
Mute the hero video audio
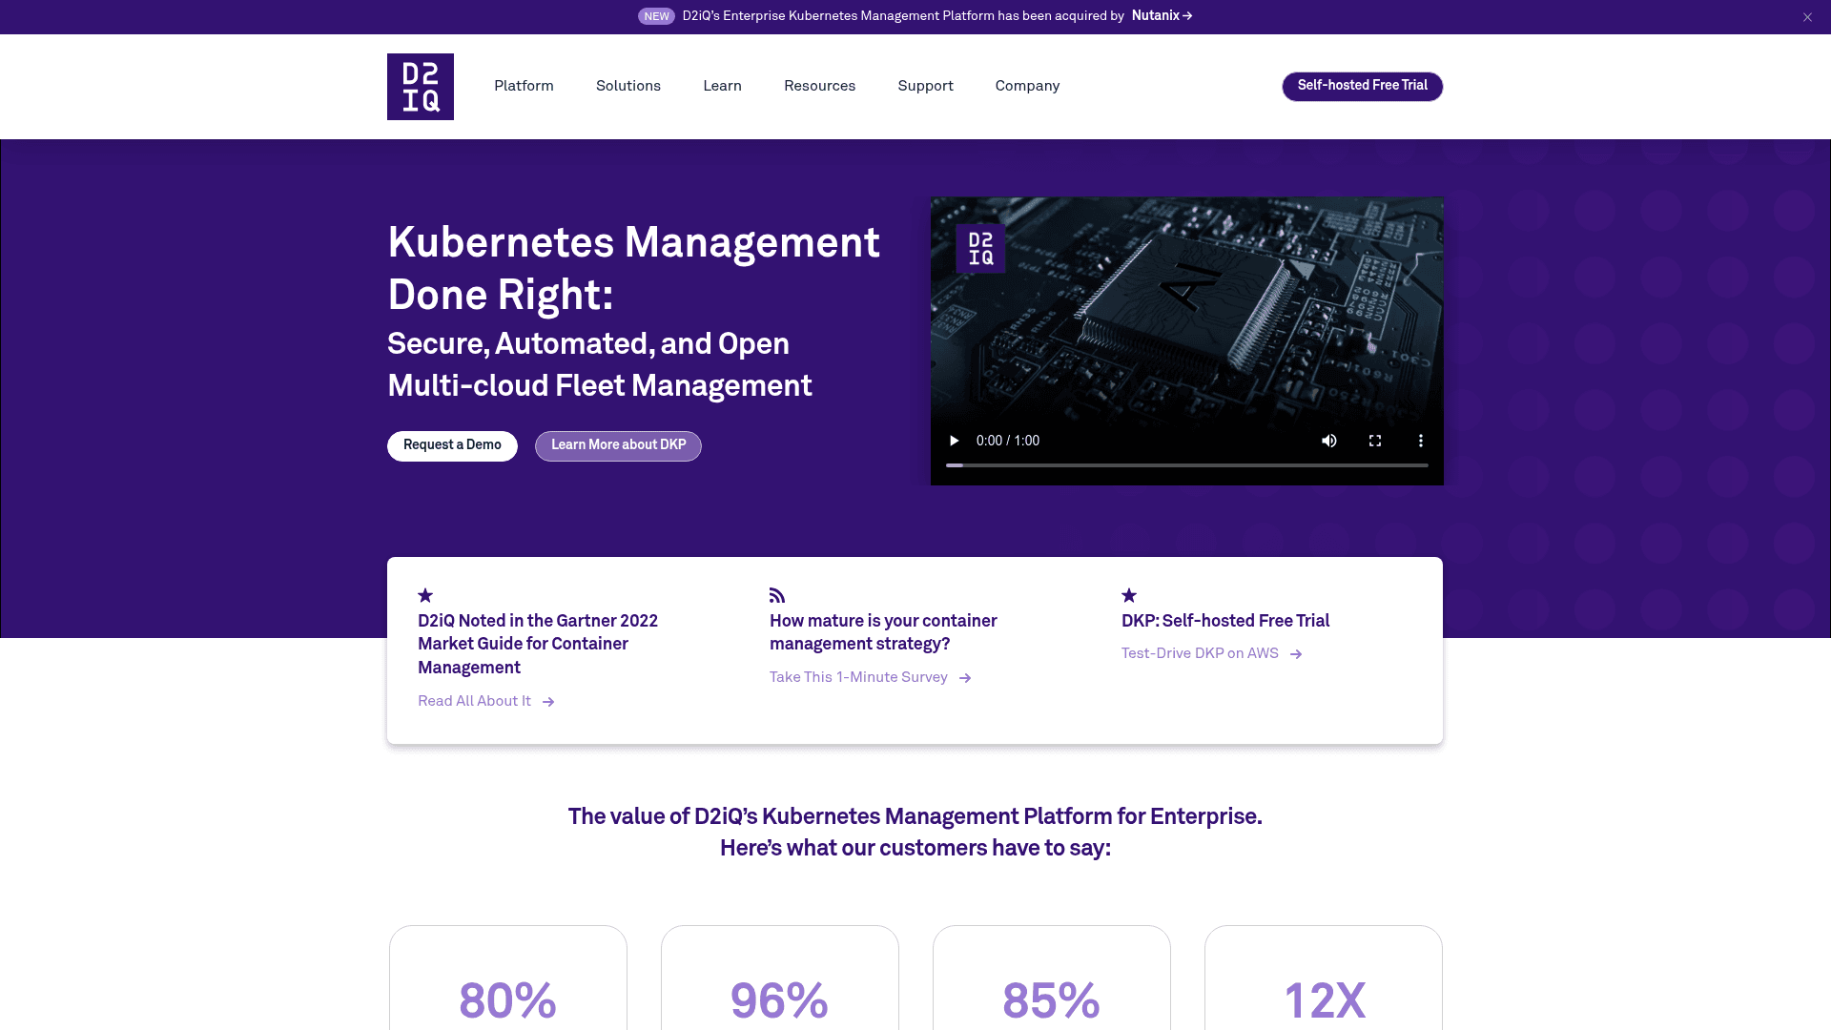click(x=1328, y=441)
